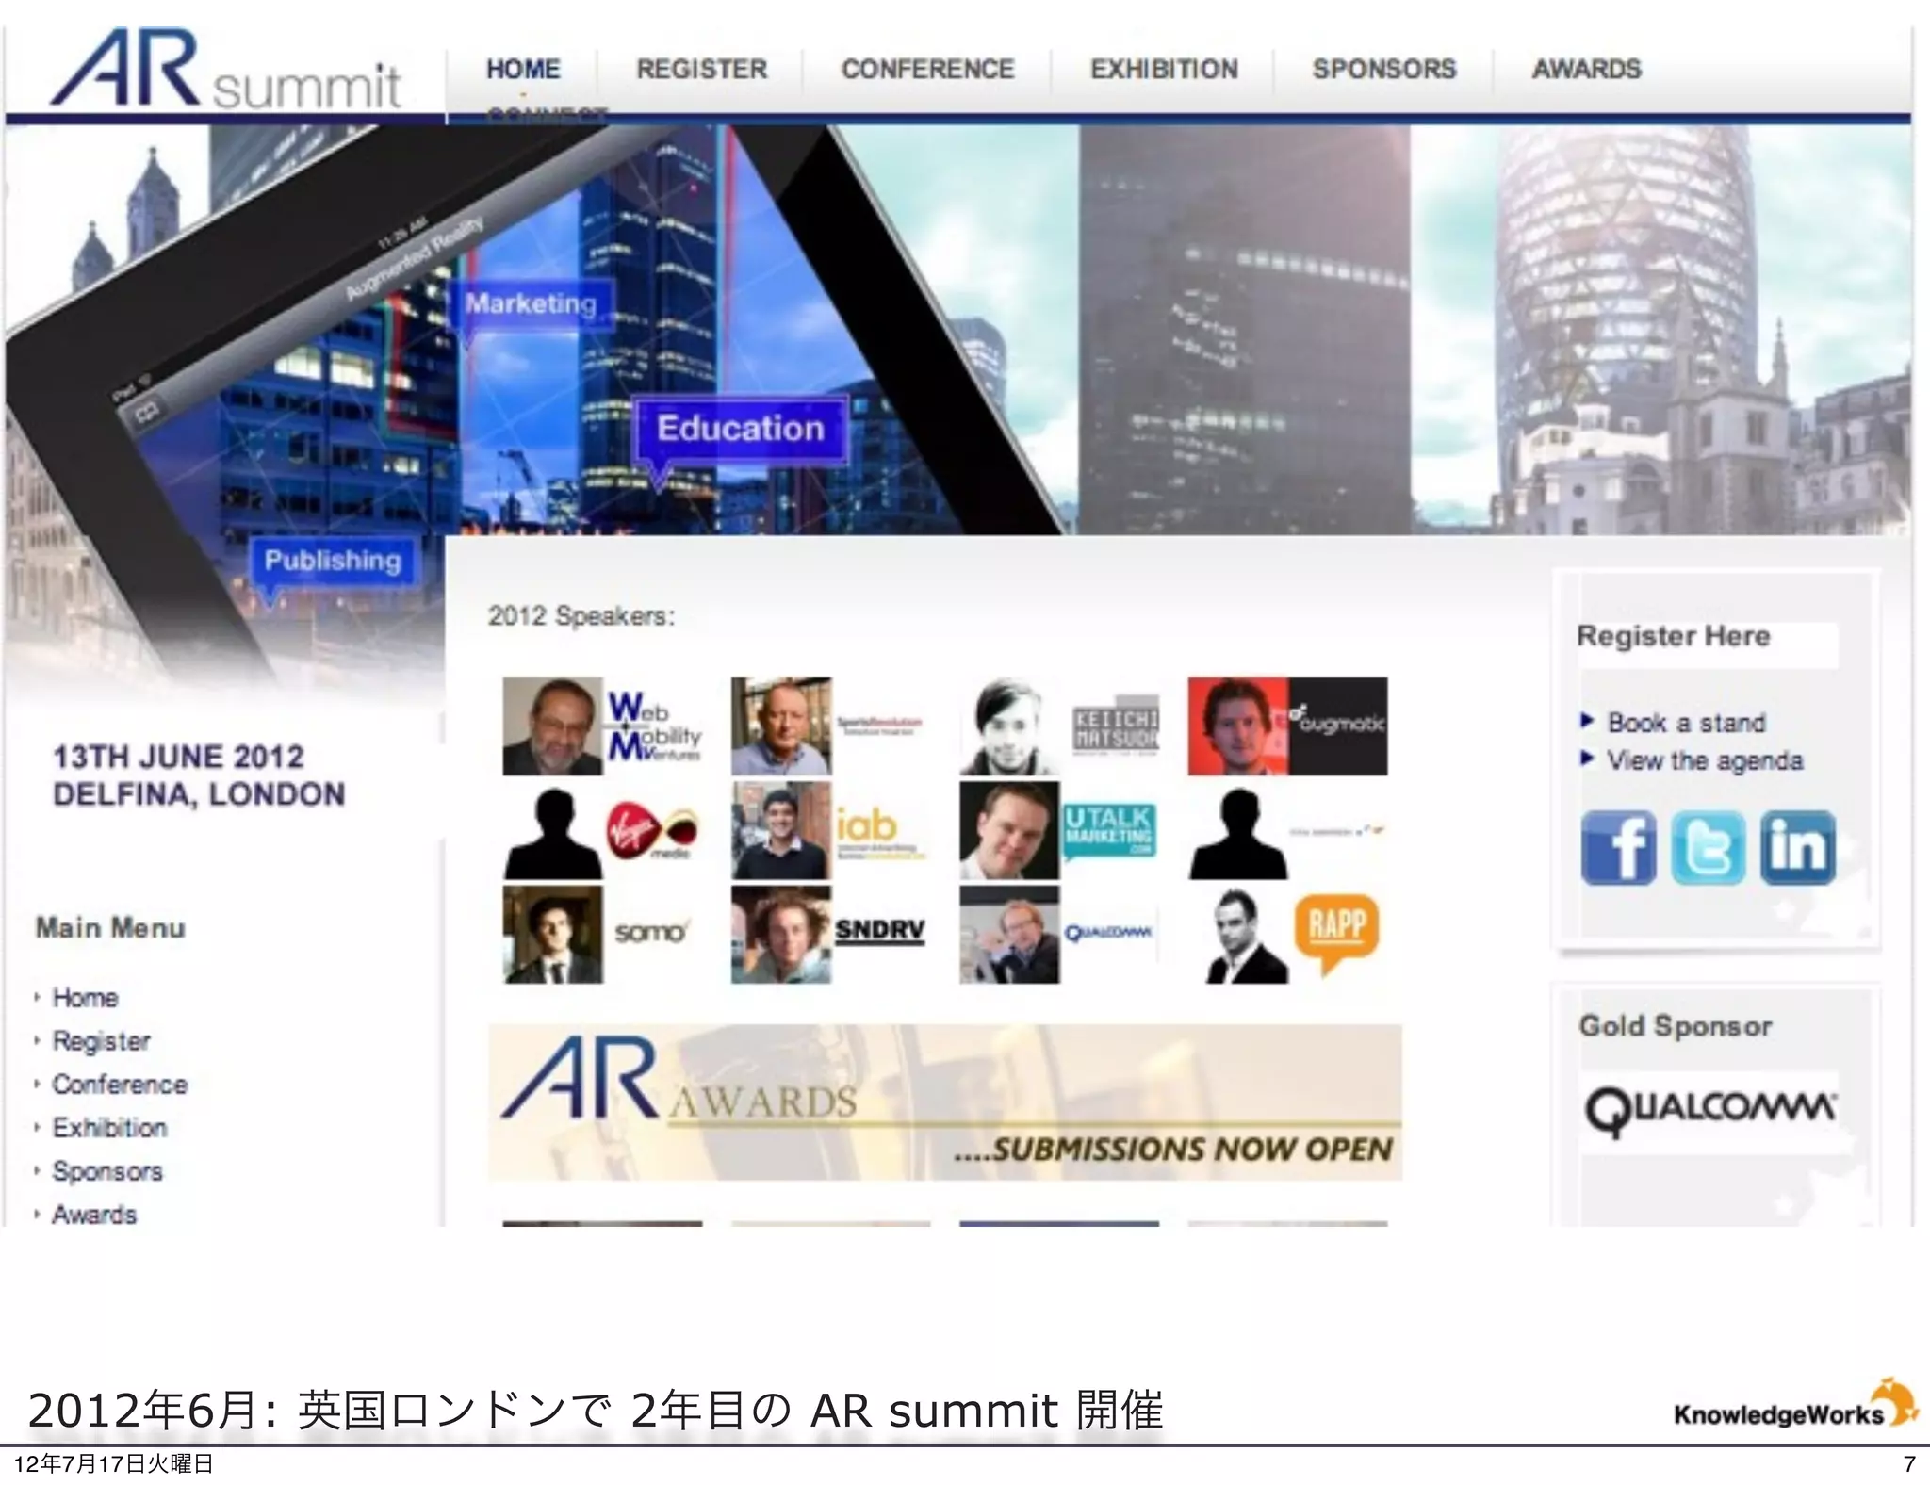Open the CONFERENCE navigation tab
The width and height of the screenshot is (1930, 1485).
[x=927, y=70]
